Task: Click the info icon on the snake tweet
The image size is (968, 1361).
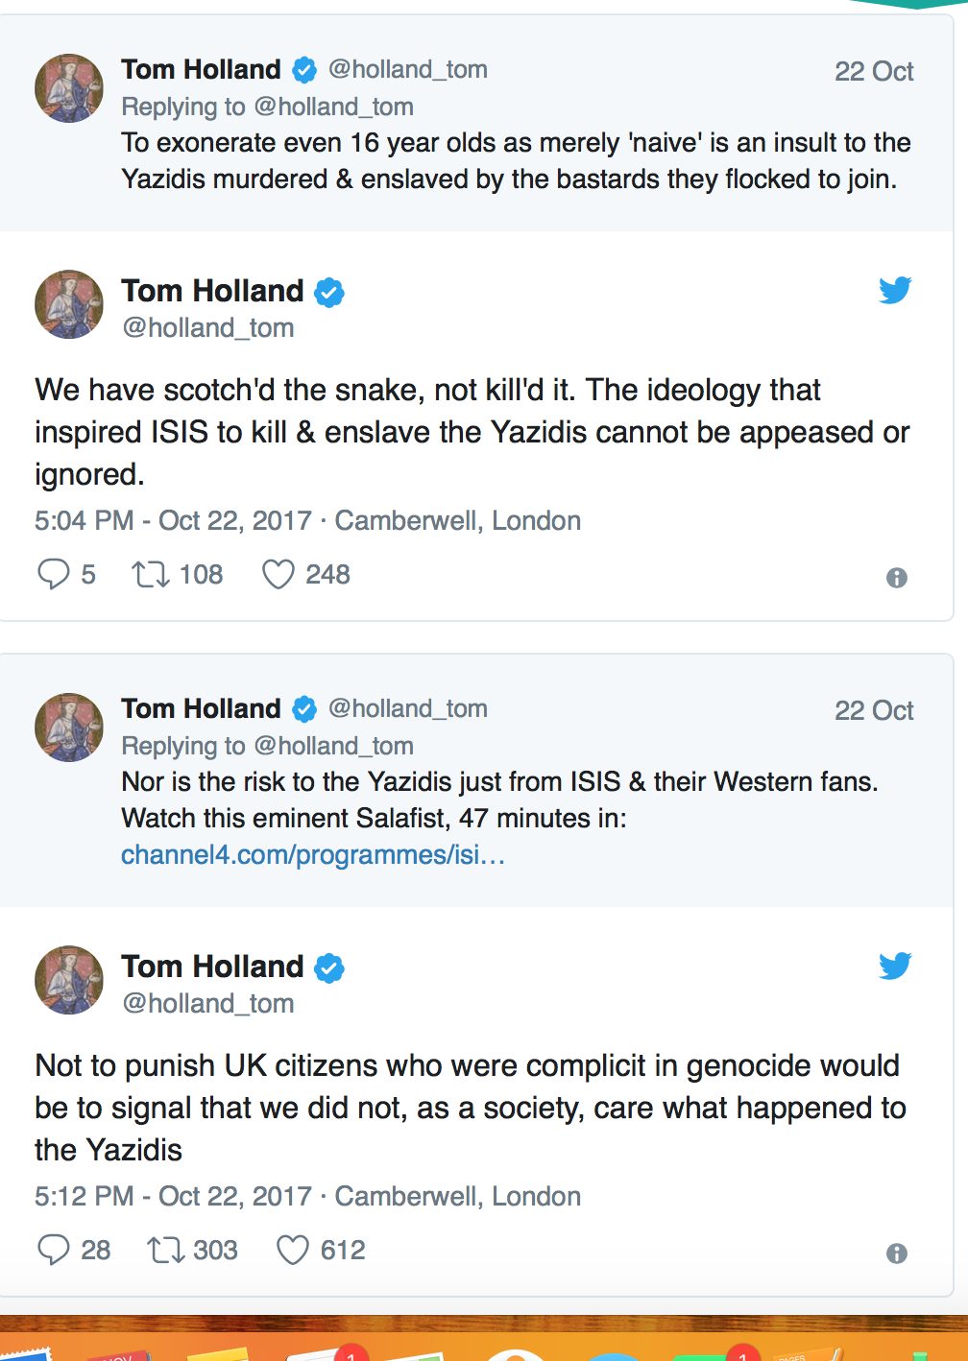Action: tap(896, 578)
